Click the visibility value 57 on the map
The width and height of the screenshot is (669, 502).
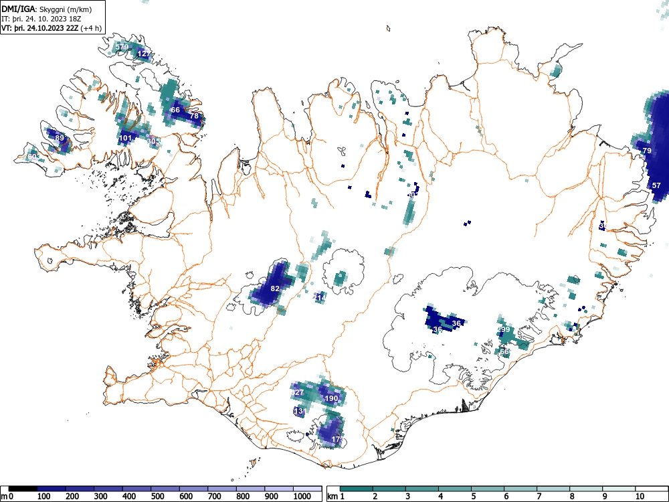656,185
